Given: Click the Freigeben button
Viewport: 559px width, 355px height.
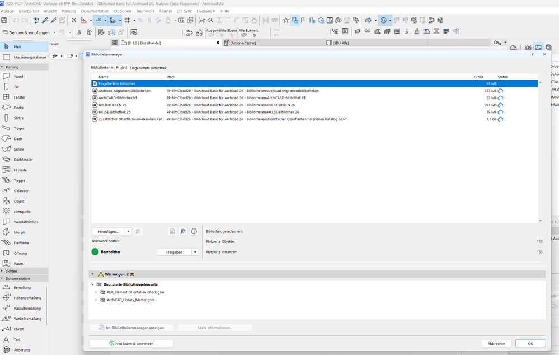Looking at the screenshot, I should pos(174,252).
